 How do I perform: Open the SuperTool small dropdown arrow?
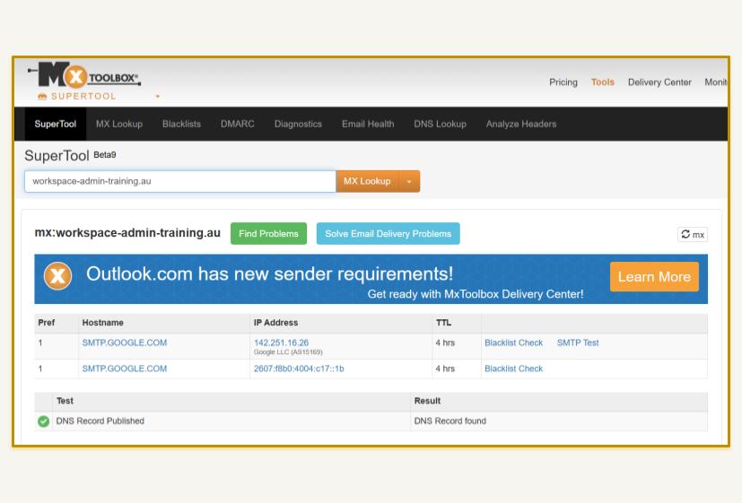click(158, 97)
